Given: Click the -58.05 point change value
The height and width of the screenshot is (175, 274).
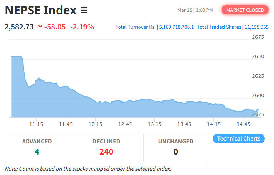Looking at the screenshot, I should pyautogui.click(x=55, y=27).
